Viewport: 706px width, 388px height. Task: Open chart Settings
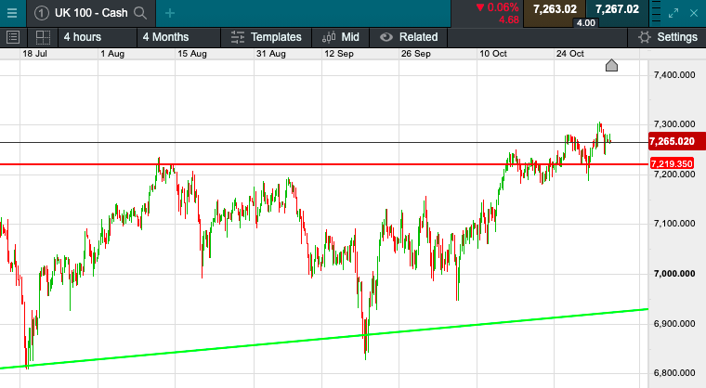point(668,37)
